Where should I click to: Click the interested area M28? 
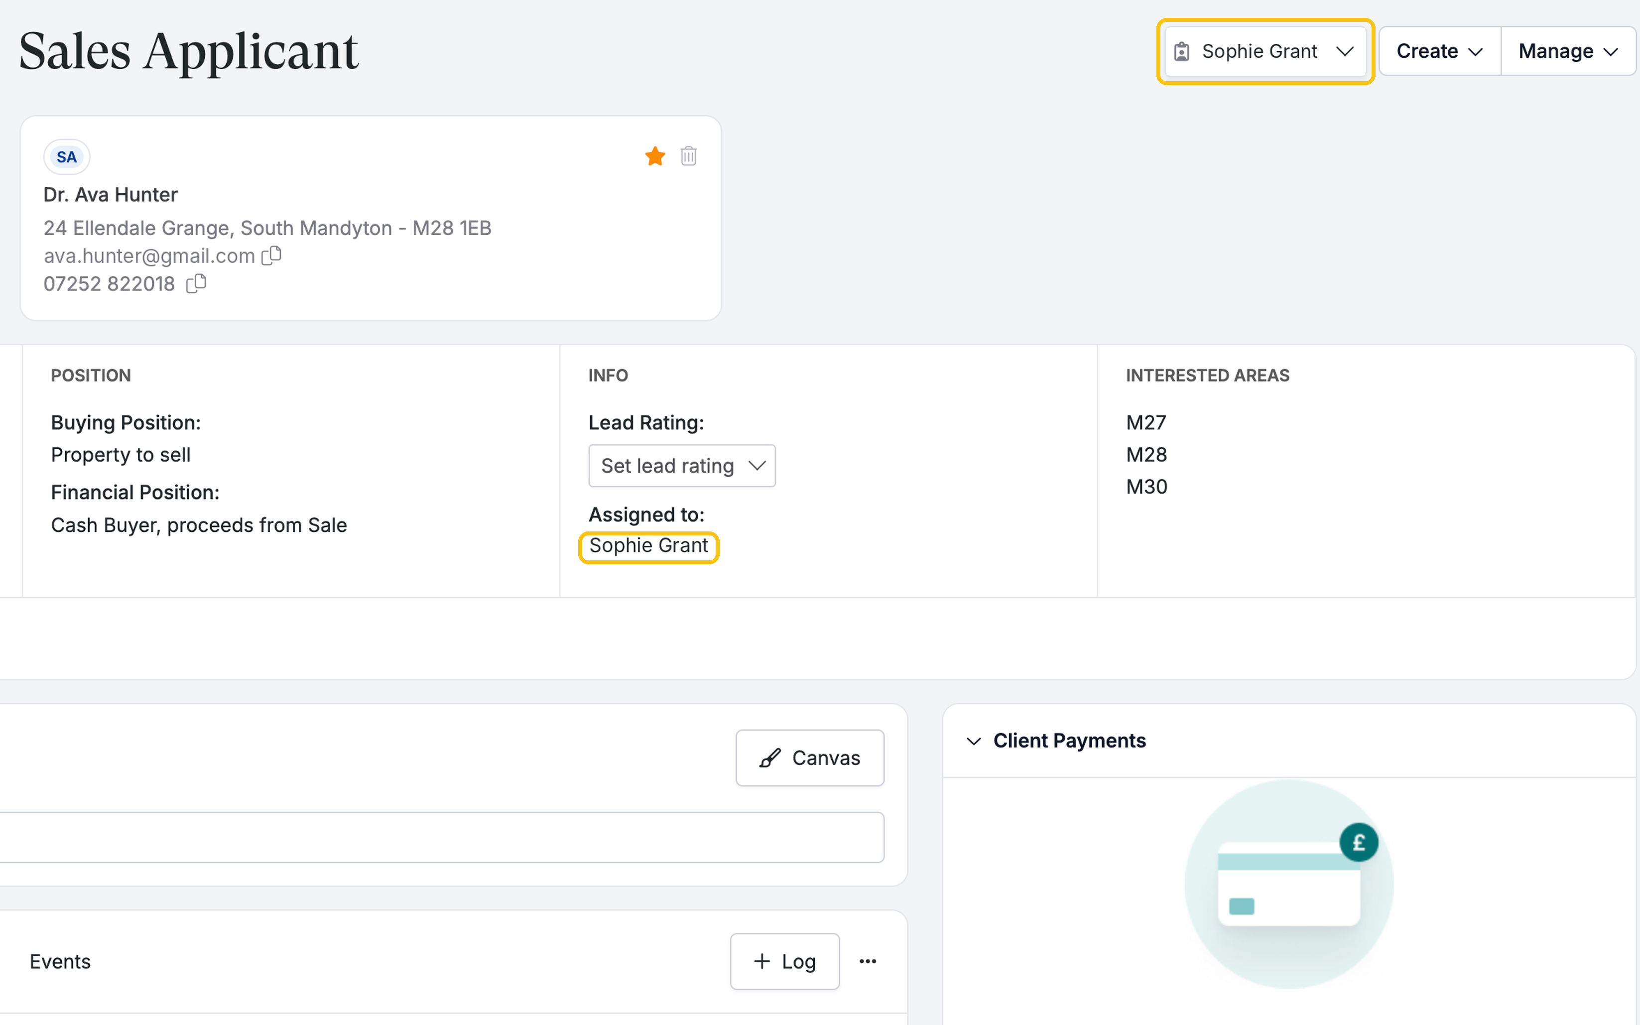1146,455
